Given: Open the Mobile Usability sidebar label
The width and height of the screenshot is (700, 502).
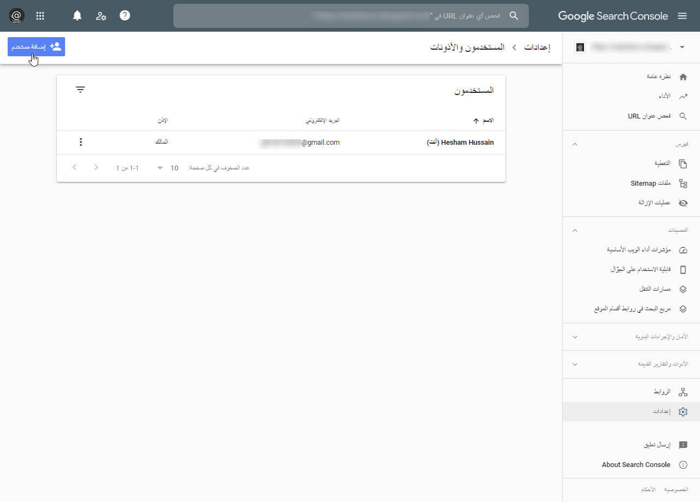Looking at the screenshot, I should pos(640,270).
